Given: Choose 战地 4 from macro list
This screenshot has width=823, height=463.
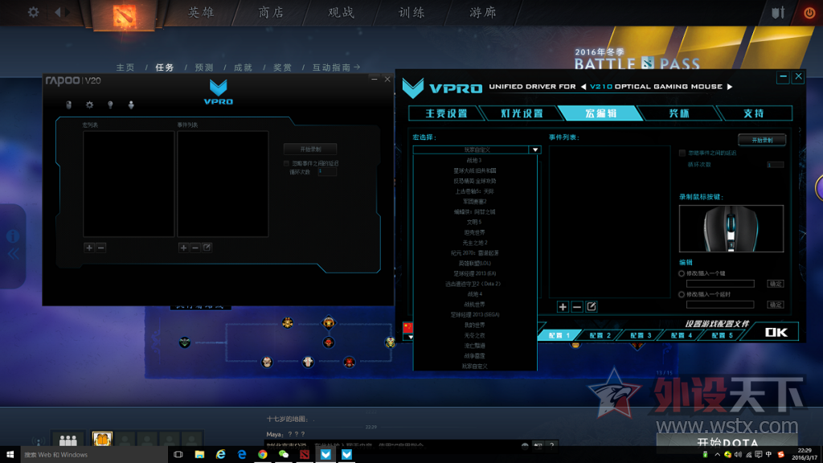Looking at the screenshot, I should (x=474, y=294).
